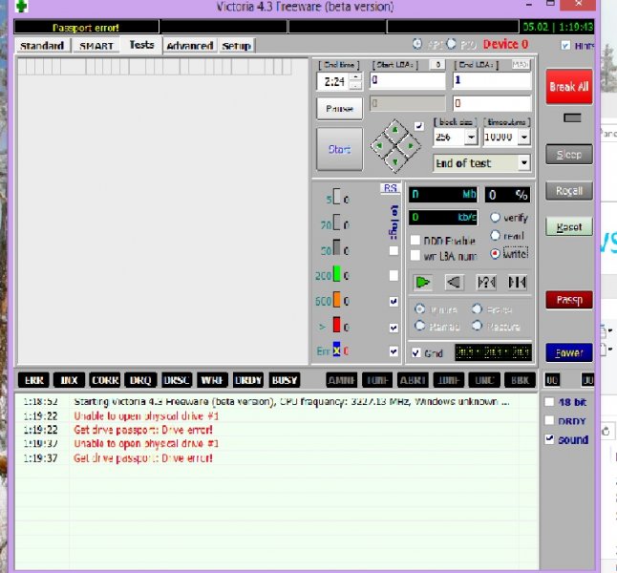Image resolution: width=617 pixels, height=573 pixels.
Task: Click the Start LBA input field
Action: click(407, 80)
